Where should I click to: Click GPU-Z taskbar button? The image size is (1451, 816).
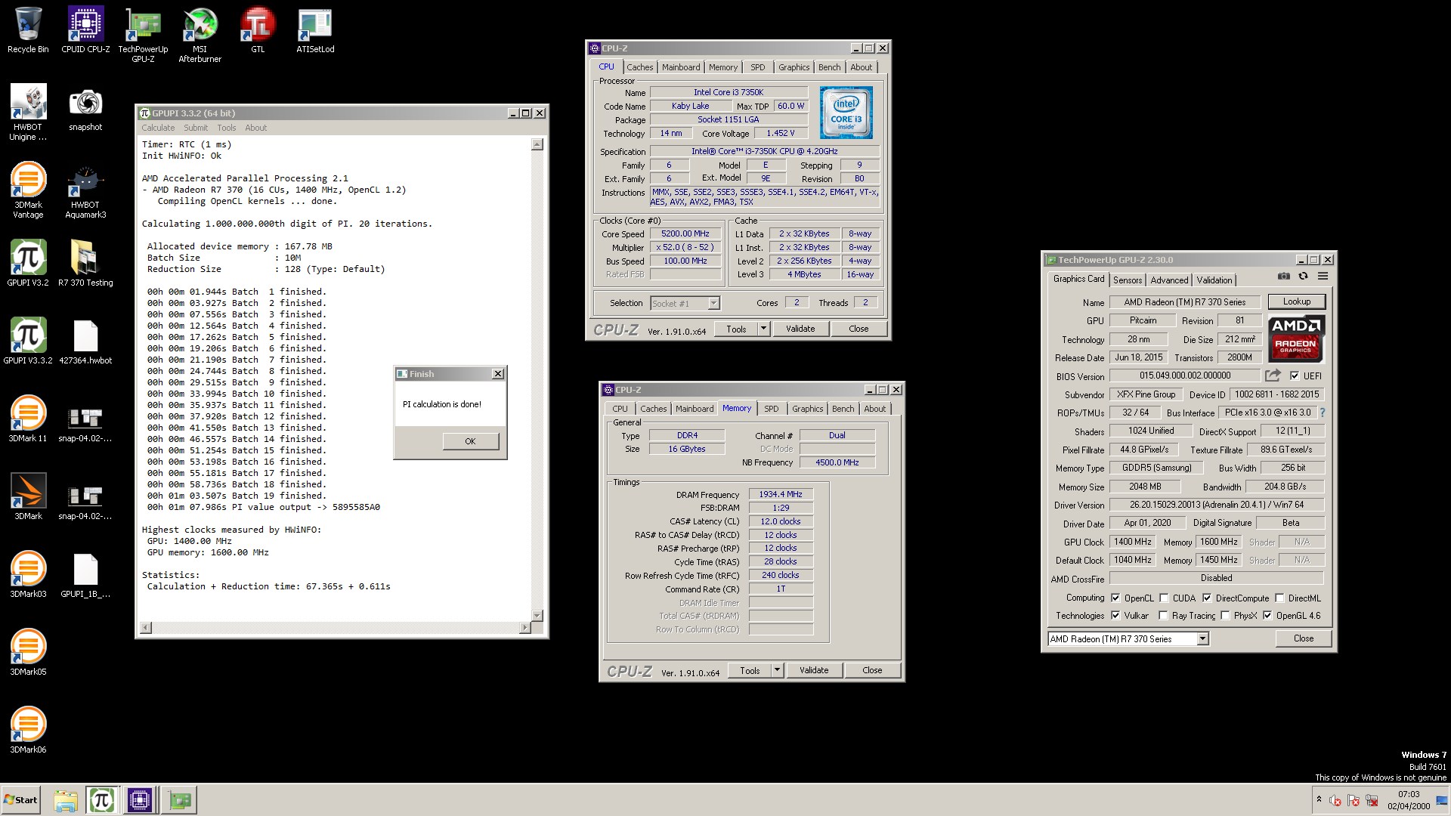(x=180, y=800)
